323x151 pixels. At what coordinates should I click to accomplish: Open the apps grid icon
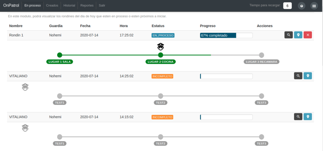click(x=314, y=6)
